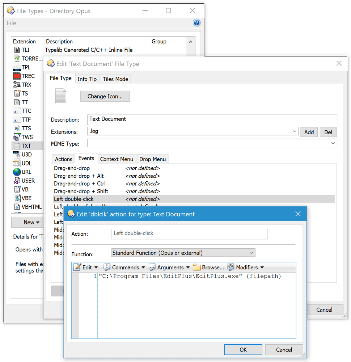Click the URL globe icon
Image resolution: width=351 pixels, height=362 pixels.
pyautogui.click(x=16, y=172)
